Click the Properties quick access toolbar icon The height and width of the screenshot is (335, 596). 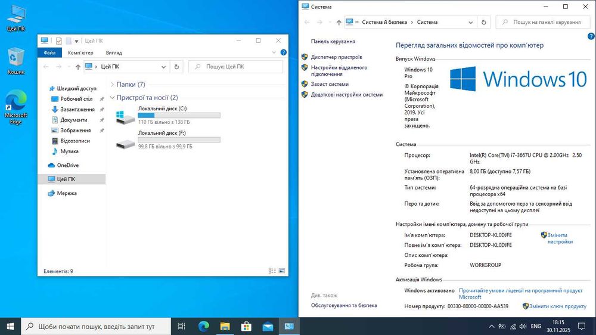(x=58, y=41)
